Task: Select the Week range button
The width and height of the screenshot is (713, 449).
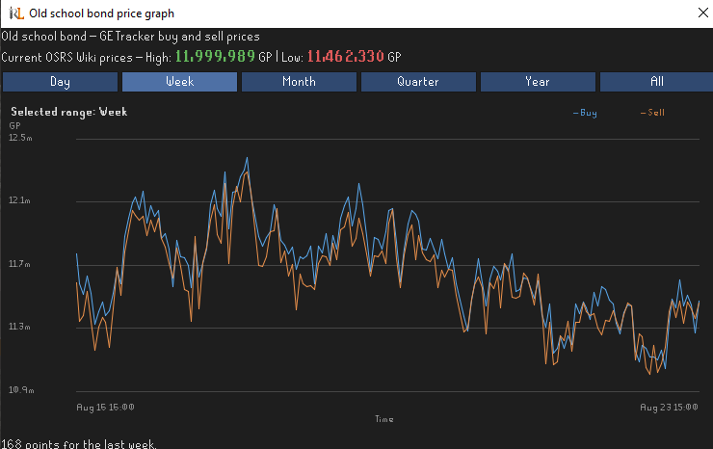Action: [x=179, y=82]
